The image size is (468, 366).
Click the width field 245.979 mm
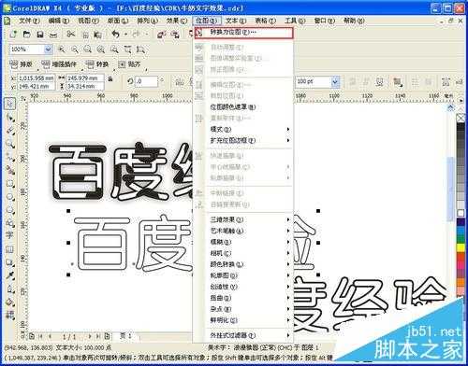coord(85,77)
